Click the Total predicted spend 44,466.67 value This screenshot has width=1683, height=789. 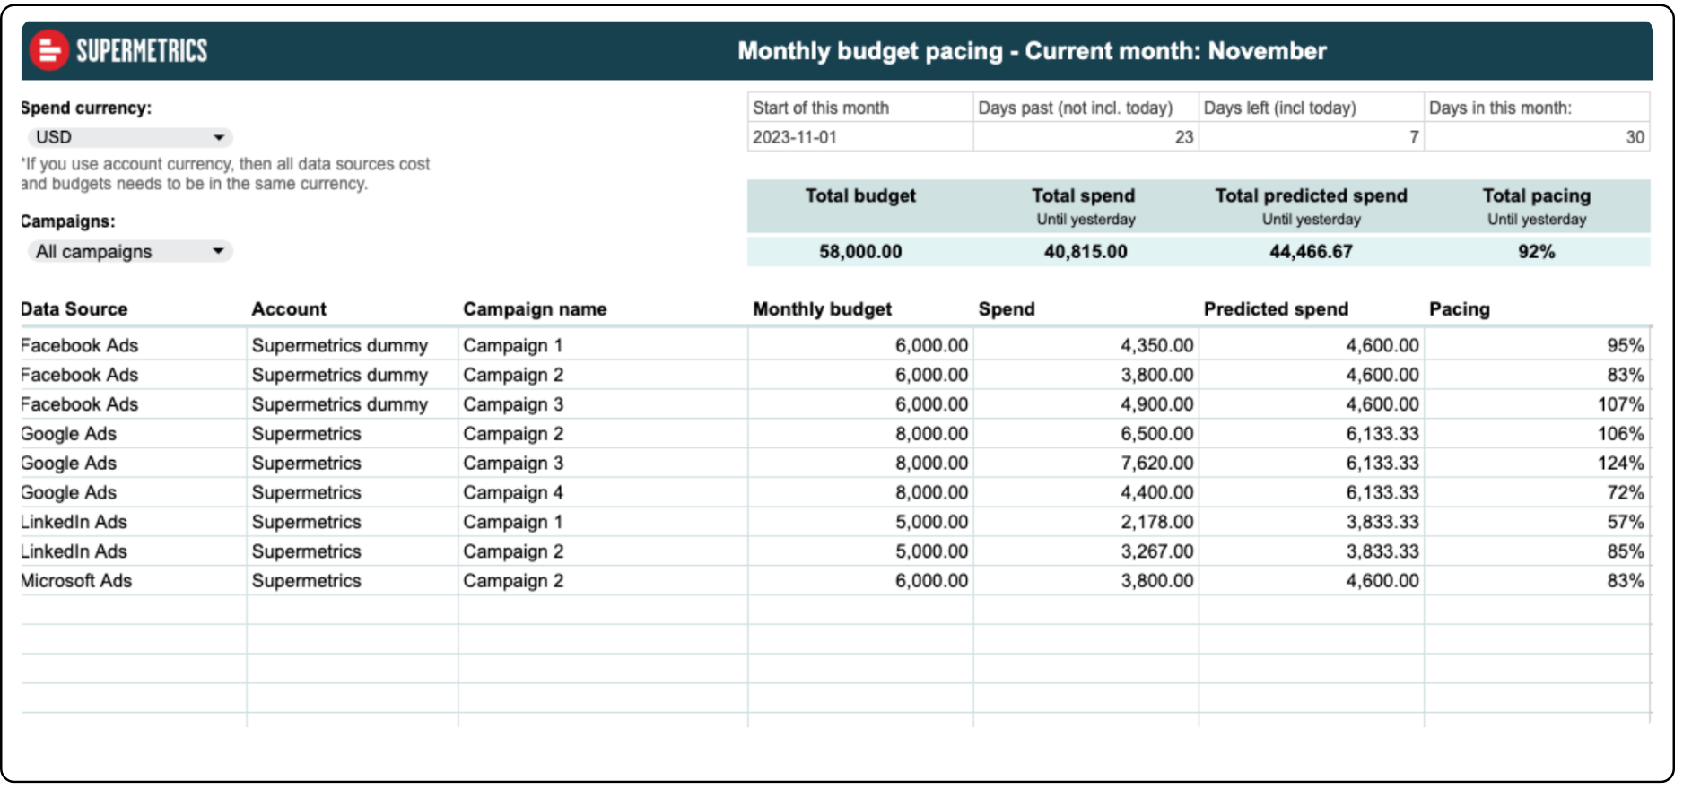1310,252
